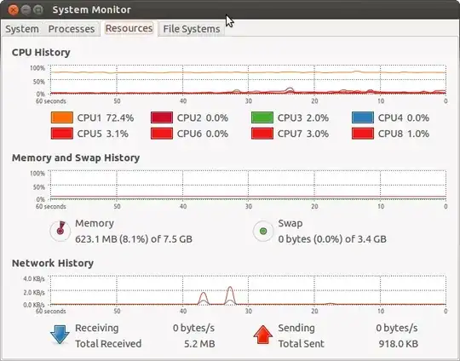Minimize the System Monitor window
Screen dimensions: 460x361
pos(26,9)
